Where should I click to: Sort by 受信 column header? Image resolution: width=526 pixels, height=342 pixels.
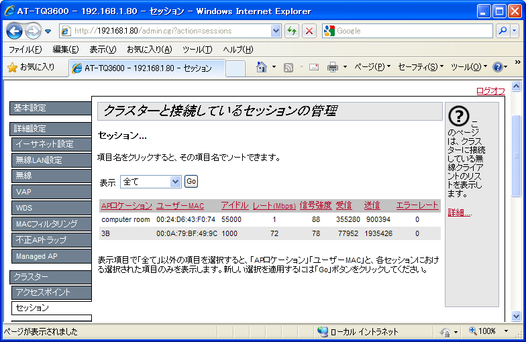pyautogui.click(x=344, y=205)
